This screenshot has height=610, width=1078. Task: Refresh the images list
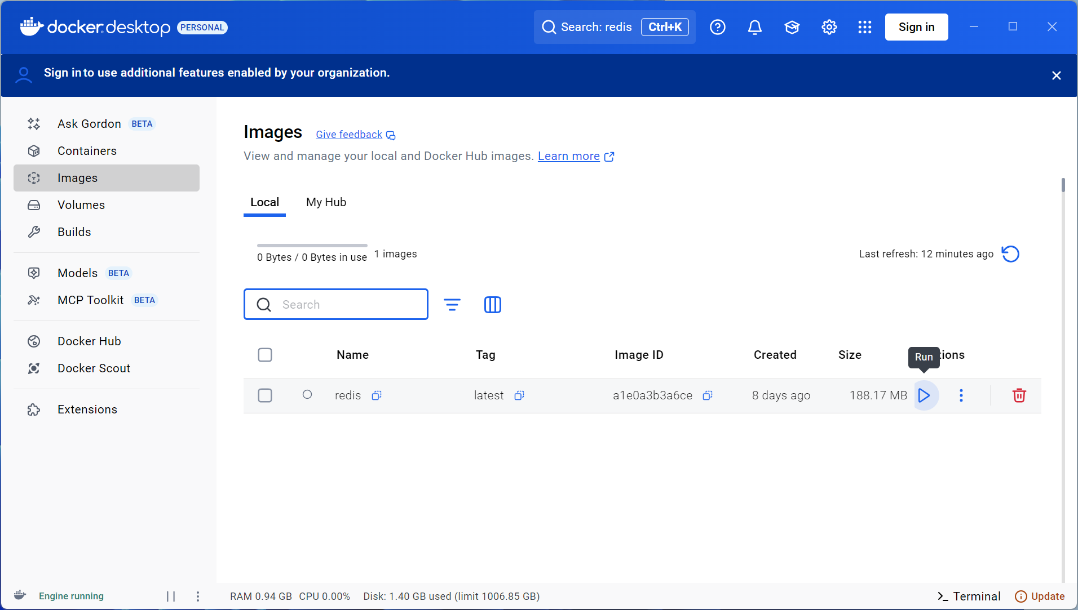point(1010,254)
